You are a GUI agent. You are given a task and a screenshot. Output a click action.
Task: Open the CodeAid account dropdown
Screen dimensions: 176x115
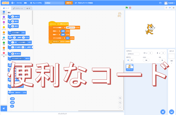click(x=170, y=3)
